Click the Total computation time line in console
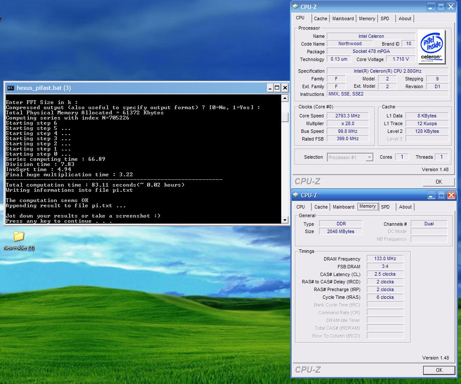Image resolution: width=461 pixels, height=384 pixels. click(95, 185)
